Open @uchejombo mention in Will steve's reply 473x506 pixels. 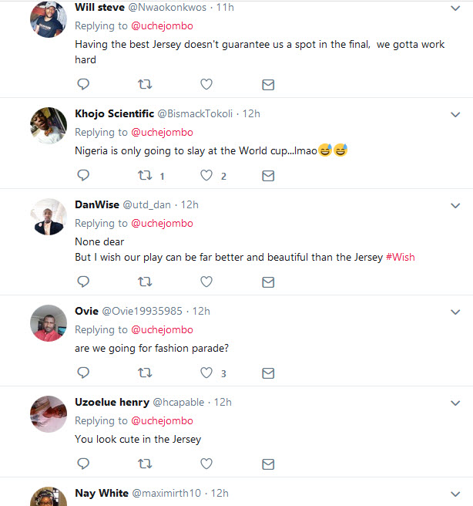[x=162, y=26]
